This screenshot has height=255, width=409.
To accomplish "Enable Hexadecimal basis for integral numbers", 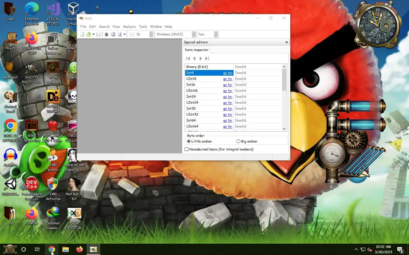I will click(x=219, y=149).
